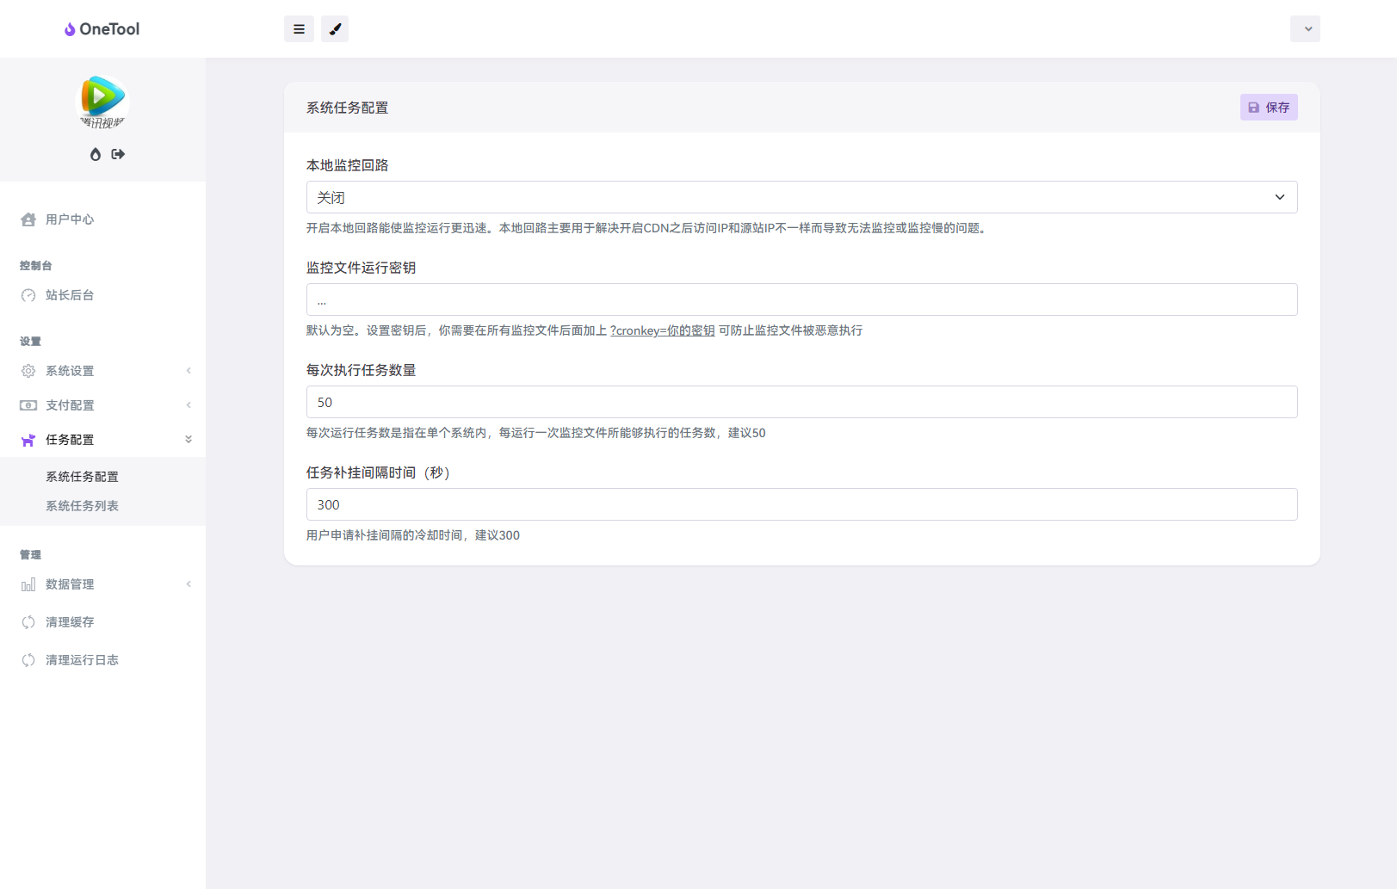This screenshot has height=889, width=1397.
Task: Click the 每次执行任务数量 input field
Action: (x=801, y=402)
